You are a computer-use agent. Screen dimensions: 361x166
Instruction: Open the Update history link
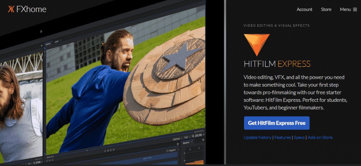257,138
